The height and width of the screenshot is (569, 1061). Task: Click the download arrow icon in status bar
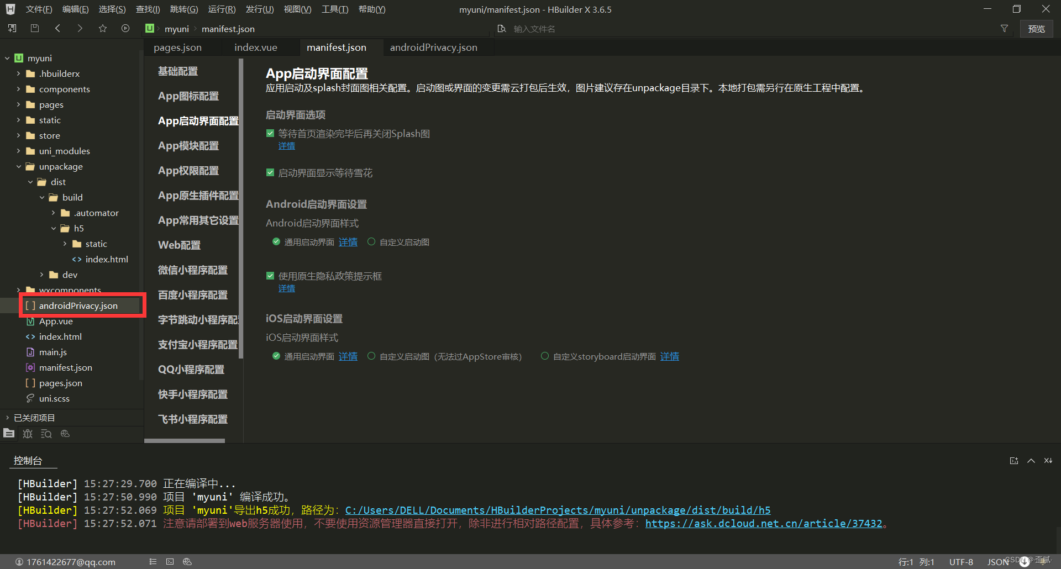click(1025, 562)
